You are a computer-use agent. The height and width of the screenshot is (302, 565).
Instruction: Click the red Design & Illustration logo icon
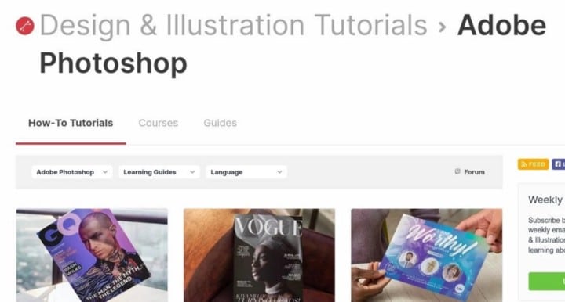coord(25,26)
